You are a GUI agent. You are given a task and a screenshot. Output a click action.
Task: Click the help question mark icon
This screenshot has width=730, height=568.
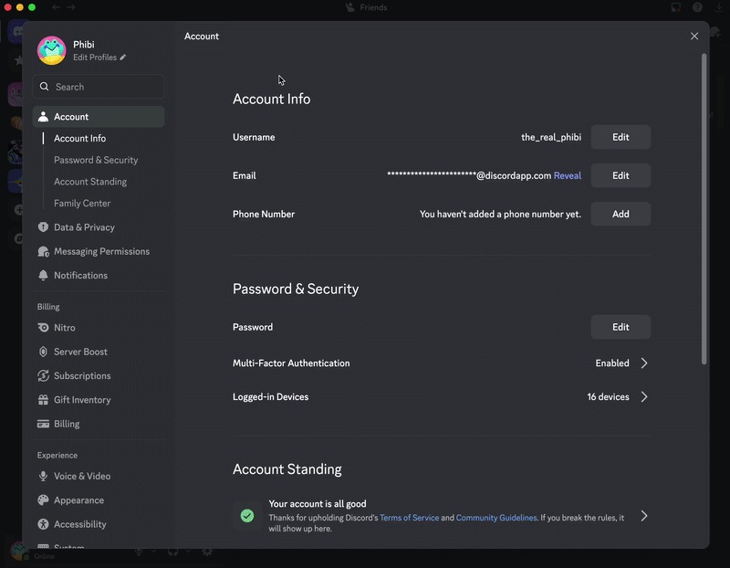(x=697, y=7)
